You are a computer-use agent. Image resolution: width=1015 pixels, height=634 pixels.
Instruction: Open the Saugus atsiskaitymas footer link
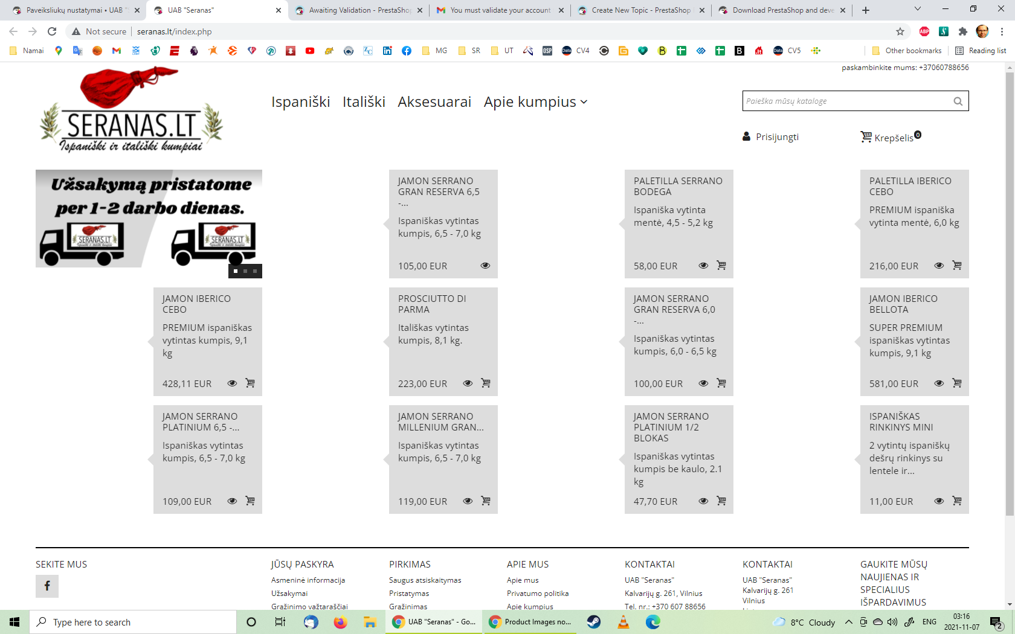coord(425,580)
